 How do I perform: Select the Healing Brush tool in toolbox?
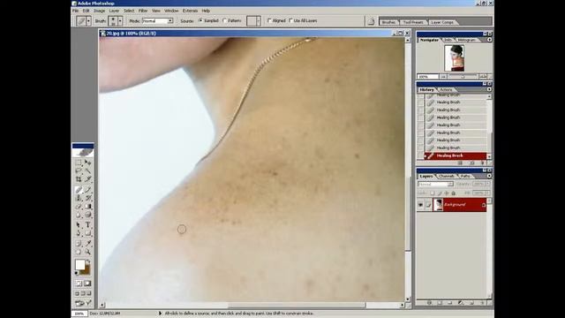(79, 190)
